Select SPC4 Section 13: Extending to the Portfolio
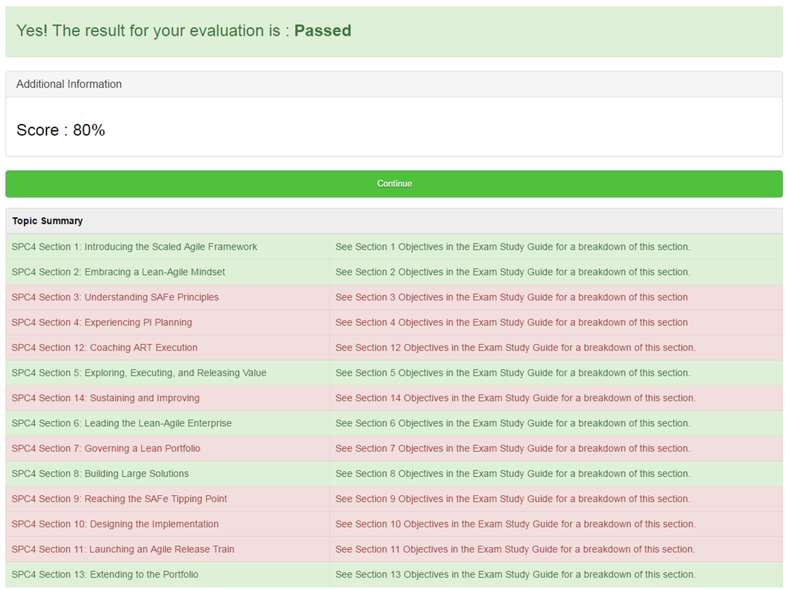The height and width of the screenshot is (590, 787). [x=105, y=574]
